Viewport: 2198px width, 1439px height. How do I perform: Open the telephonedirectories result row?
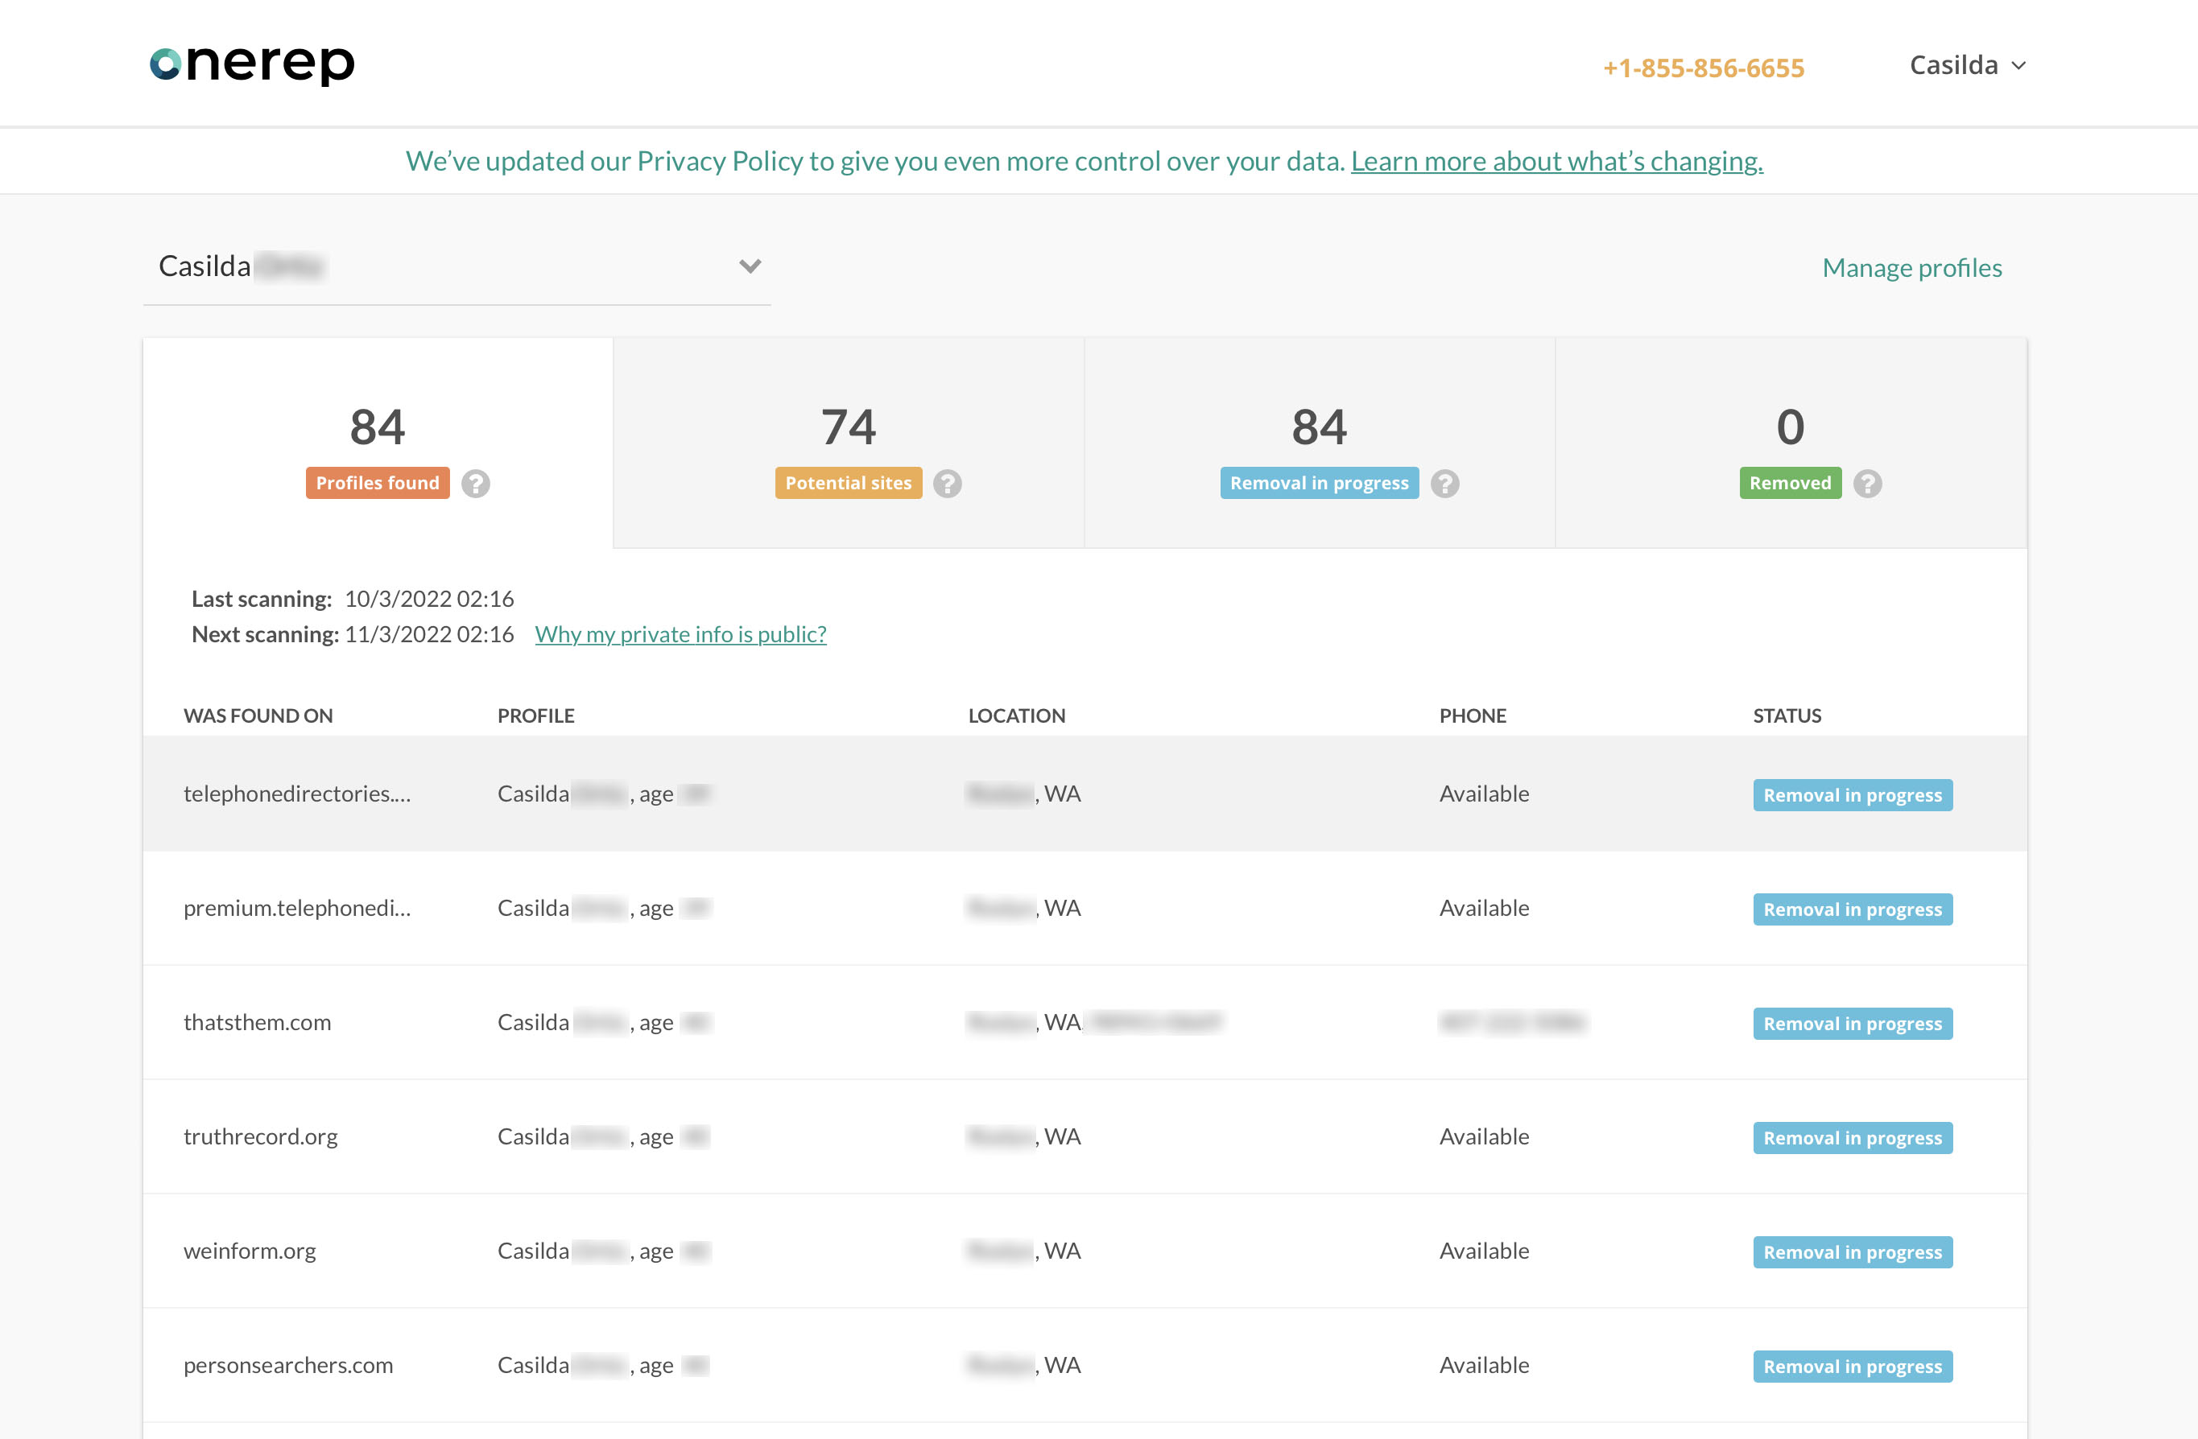point(296,794)
